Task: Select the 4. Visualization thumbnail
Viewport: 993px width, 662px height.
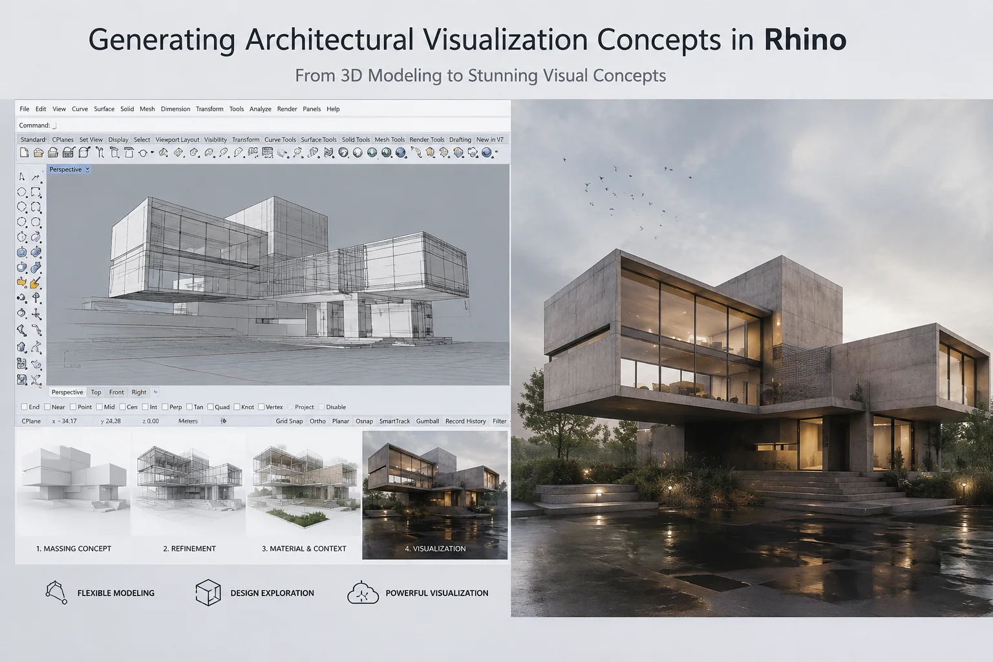Action: (435, 495)
